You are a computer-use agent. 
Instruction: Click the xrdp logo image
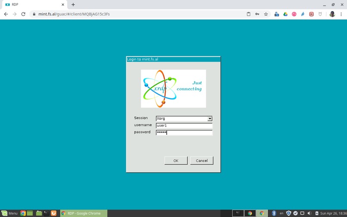click(x=173, y=89)
